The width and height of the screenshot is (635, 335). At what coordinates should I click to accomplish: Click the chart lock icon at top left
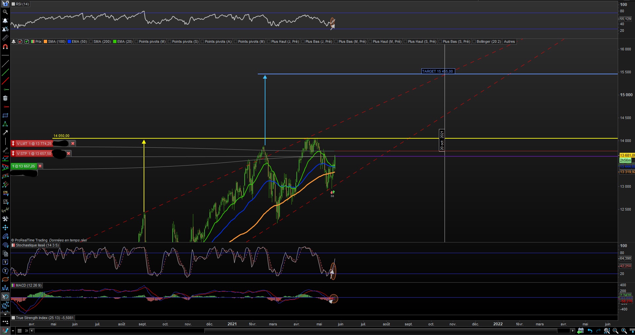(x=5, y=3)
